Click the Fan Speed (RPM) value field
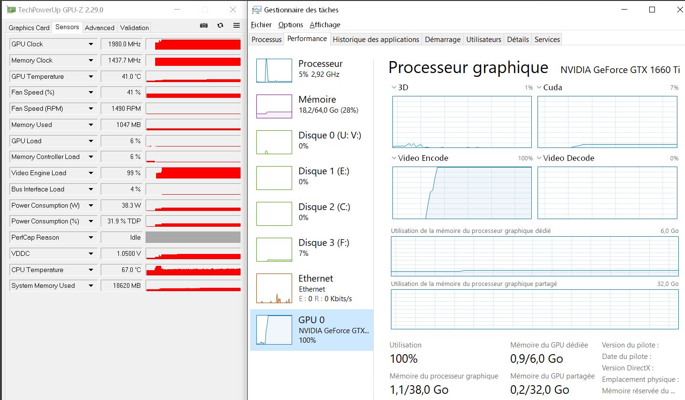 tap(122, 109)
